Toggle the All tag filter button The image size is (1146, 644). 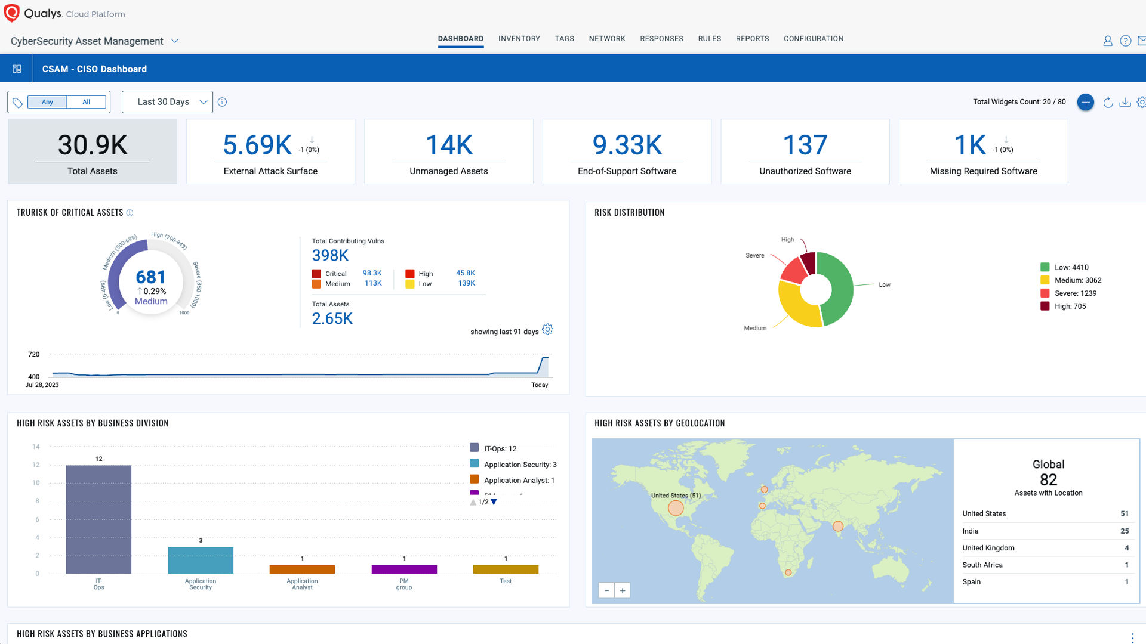87,101
